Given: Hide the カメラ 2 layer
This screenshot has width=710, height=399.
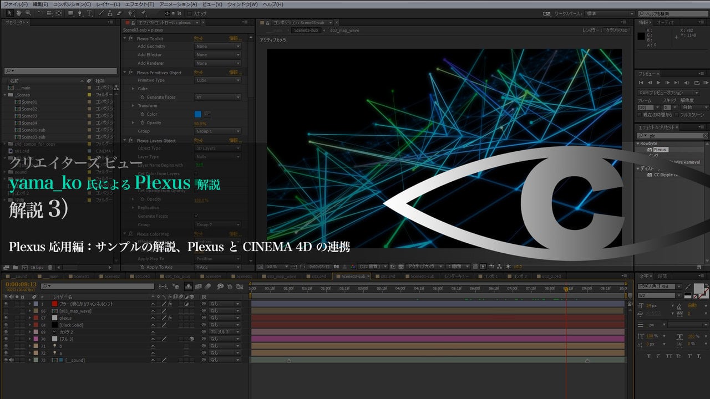Looking at the screenshot, I should tap(6, 332).
